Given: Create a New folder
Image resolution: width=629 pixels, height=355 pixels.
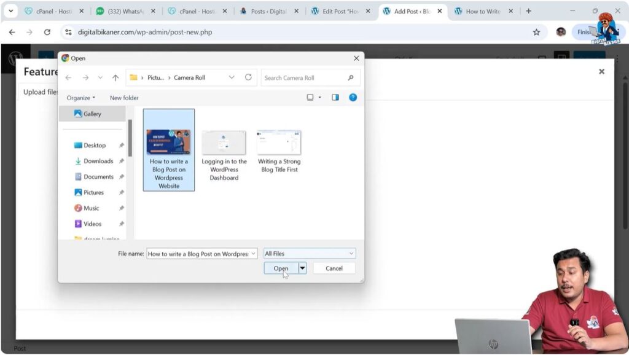Looking at the screenshot, I should coord(124,97).
